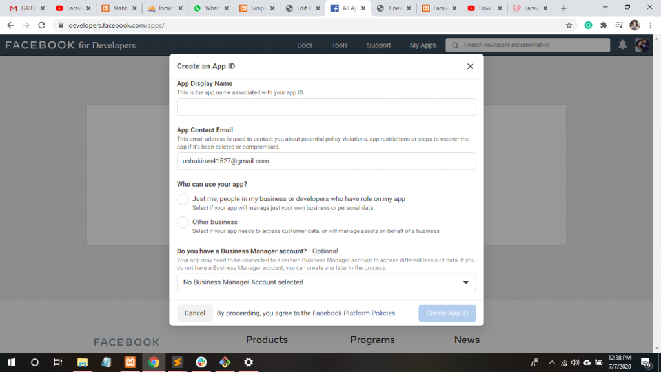Select 'Just me, people in my business' radio
Viewport: 661px width, 372px height.
pyautogui.click(x=183, y=199)
